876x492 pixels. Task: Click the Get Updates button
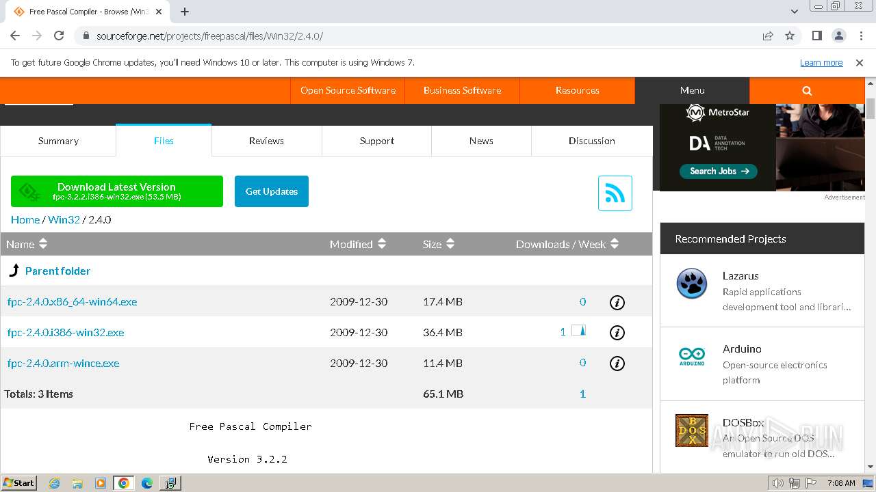(272, 191)
